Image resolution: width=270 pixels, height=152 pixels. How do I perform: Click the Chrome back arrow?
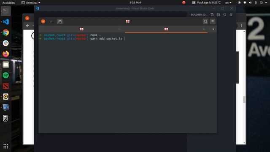(27, 26)
